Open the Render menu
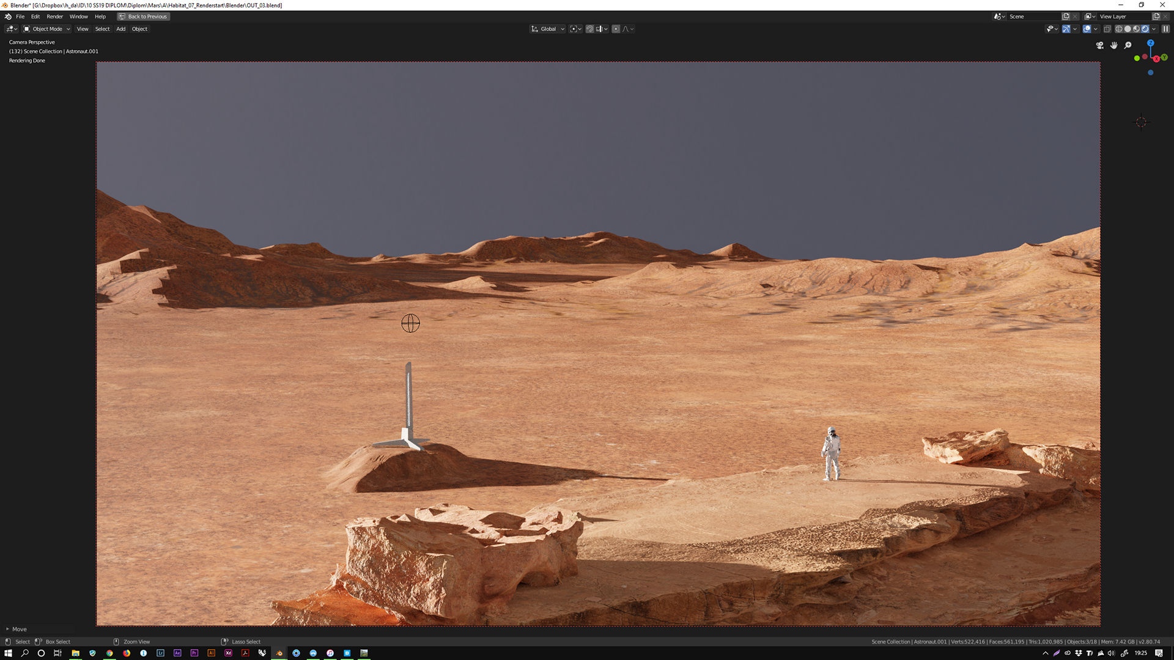Screen dimensions: 1174x660 tap(54, 16)
